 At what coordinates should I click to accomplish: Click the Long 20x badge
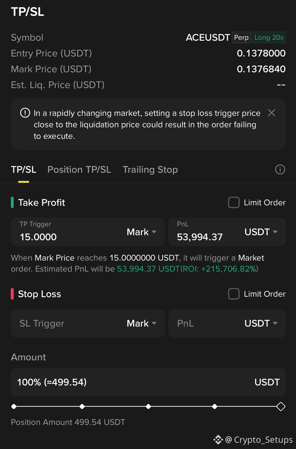coord(269,37)
